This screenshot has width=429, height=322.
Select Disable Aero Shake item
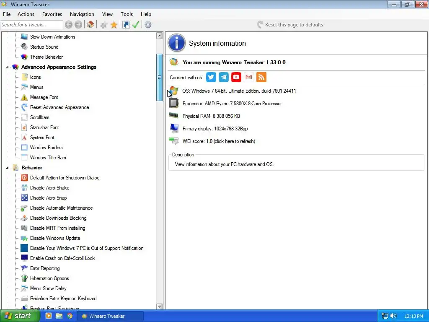(49, 188)
